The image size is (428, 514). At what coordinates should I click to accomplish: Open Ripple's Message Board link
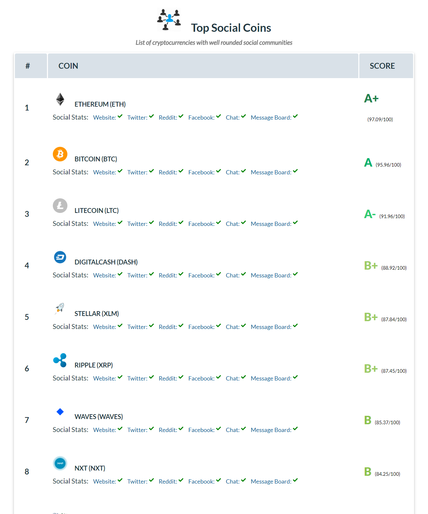[x=271, y=379]
